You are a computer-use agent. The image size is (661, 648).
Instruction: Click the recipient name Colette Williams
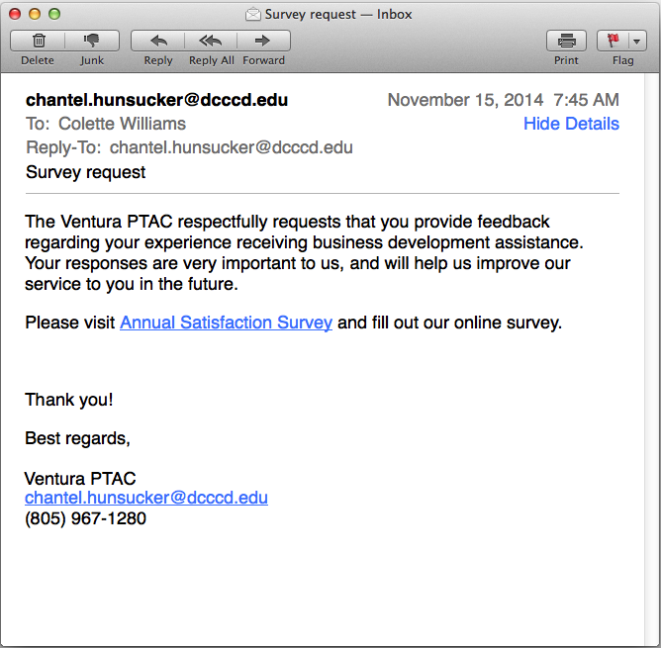(x=122, y=124)
